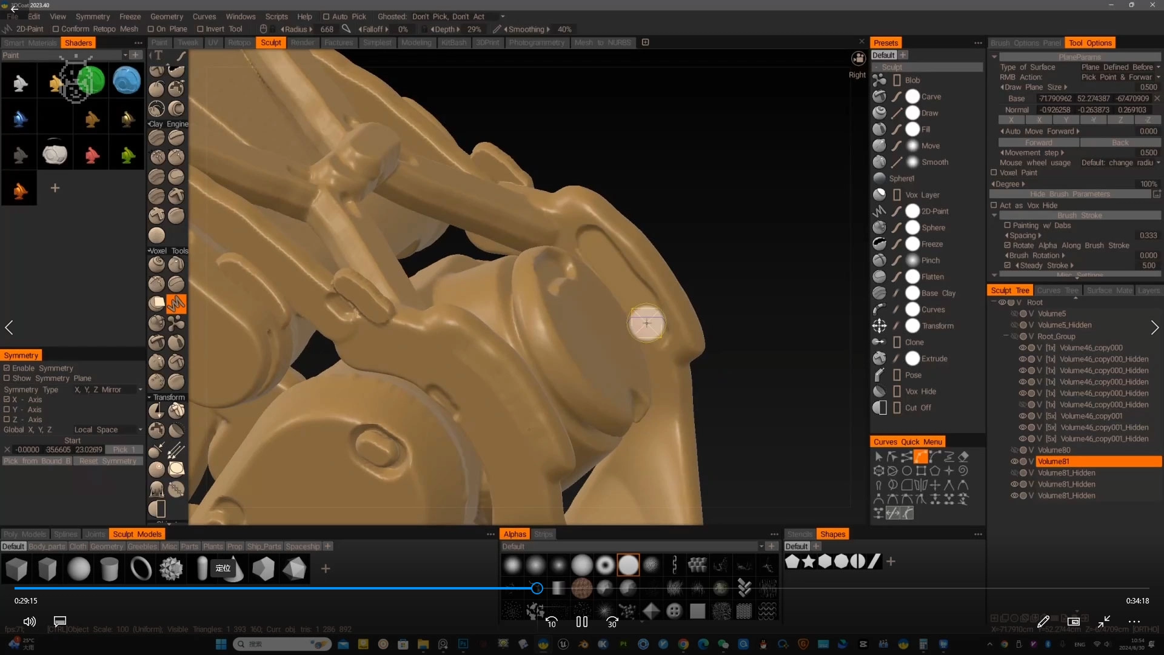Select the highlighted orange voxel tool
The height and width of the screenshot is (655, 1164).
coord(176,303)
